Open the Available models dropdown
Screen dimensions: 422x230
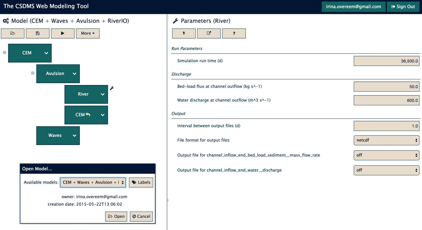click(x=93, y=182)
